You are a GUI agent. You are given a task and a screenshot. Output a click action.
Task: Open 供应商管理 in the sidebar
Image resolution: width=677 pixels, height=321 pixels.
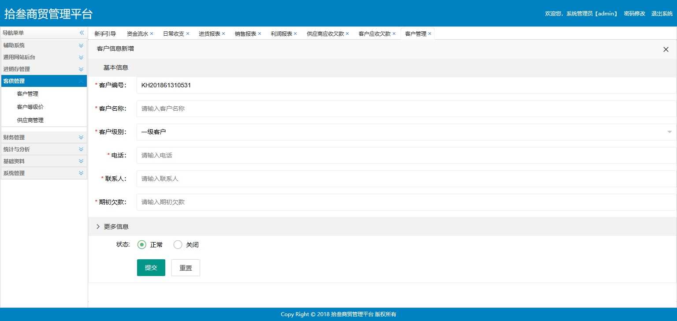(30, 120)
